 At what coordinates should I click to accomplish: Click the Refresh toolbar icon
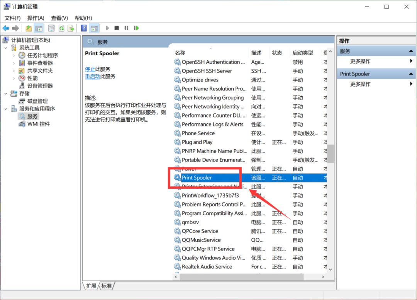(61, 28)
